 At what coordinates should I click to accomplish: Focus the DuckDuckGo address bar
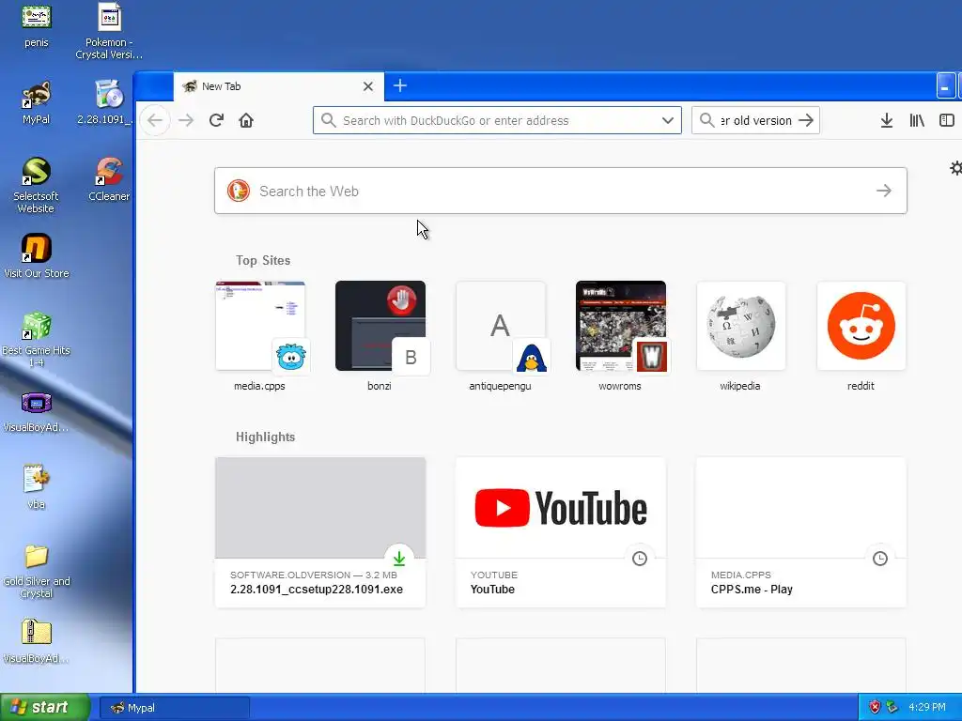click(x=497, y=120)
